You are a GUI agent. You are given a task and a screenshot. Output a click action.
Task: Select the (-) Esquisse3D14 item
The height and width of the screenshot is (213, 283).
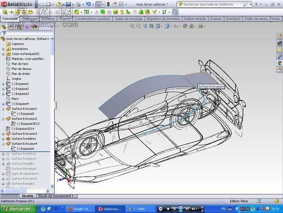(x=23, y=129)
